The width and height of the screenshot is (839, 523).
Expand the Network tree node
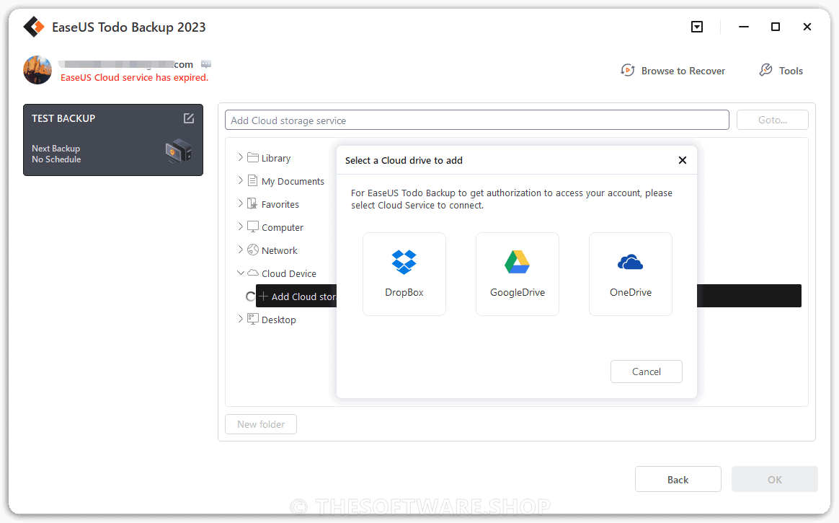pyautogui.click(x=240, y=249)
